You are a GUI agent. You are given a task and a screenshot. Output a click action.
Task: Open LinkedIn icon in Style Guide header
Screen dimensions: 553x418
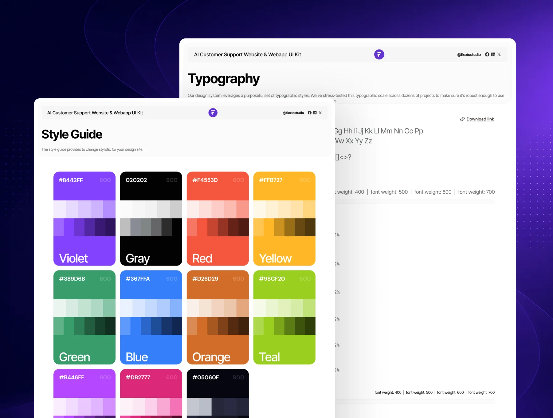tap(315, 113)
